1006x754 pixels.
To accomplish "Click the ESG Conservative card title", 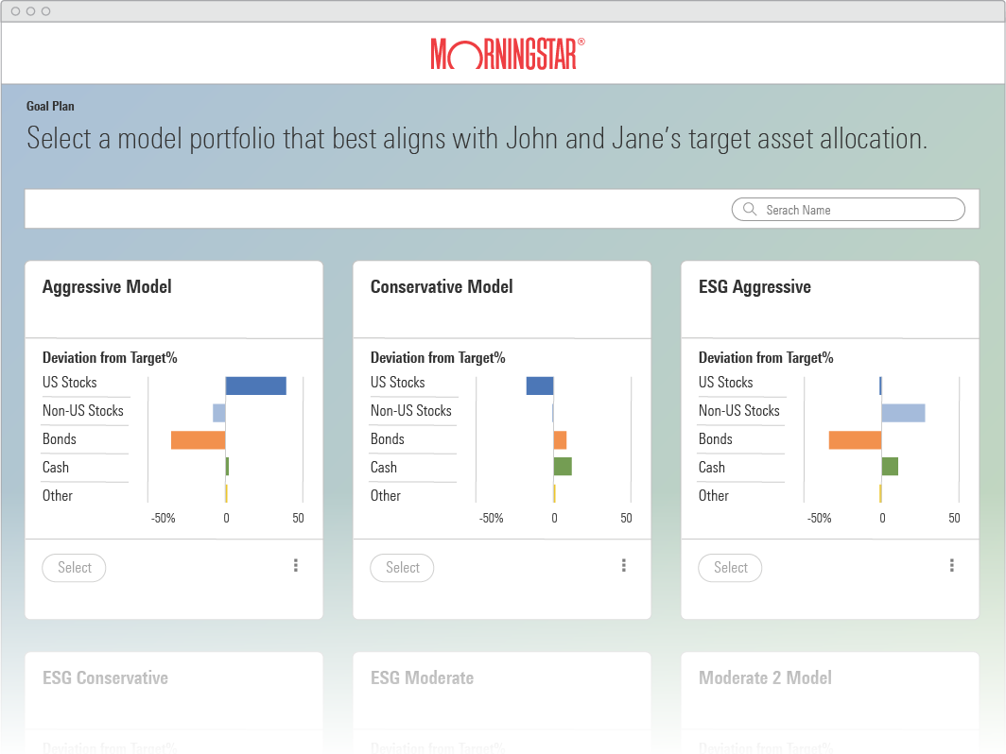I will click(x=105, y=678).
